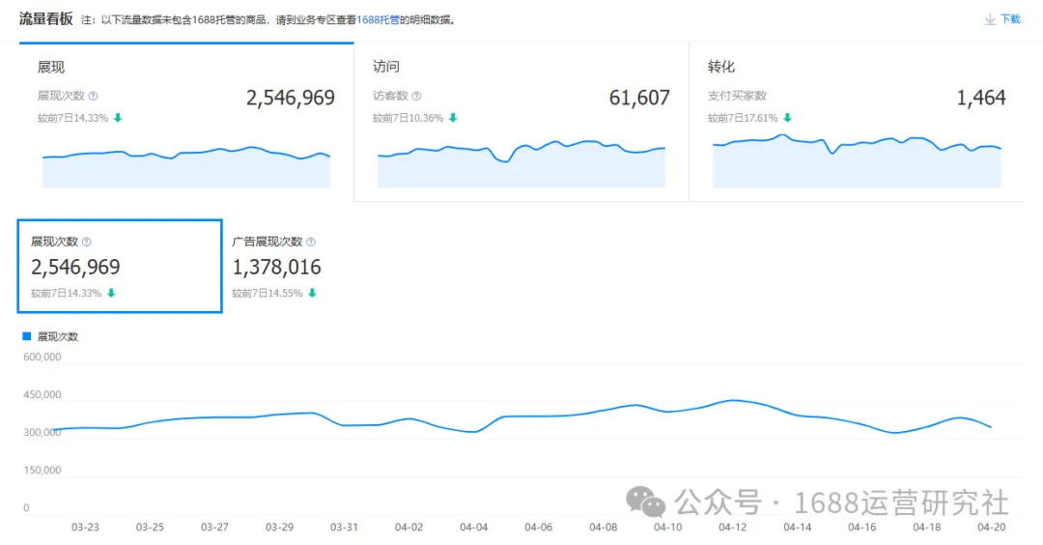Click the 04-12 date on the chart axis
The image size is (1043, 545).
click(x=732, y=527)
